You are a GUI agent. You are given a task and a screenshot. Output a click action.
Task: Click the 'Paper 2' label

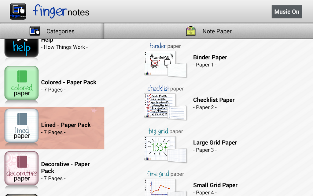(205, 107)
